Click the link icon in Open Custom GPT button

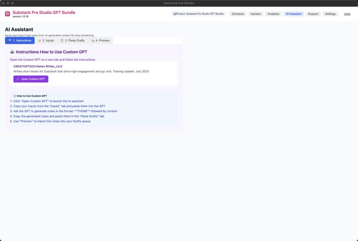pyautogui.click(x=18, y=79)
